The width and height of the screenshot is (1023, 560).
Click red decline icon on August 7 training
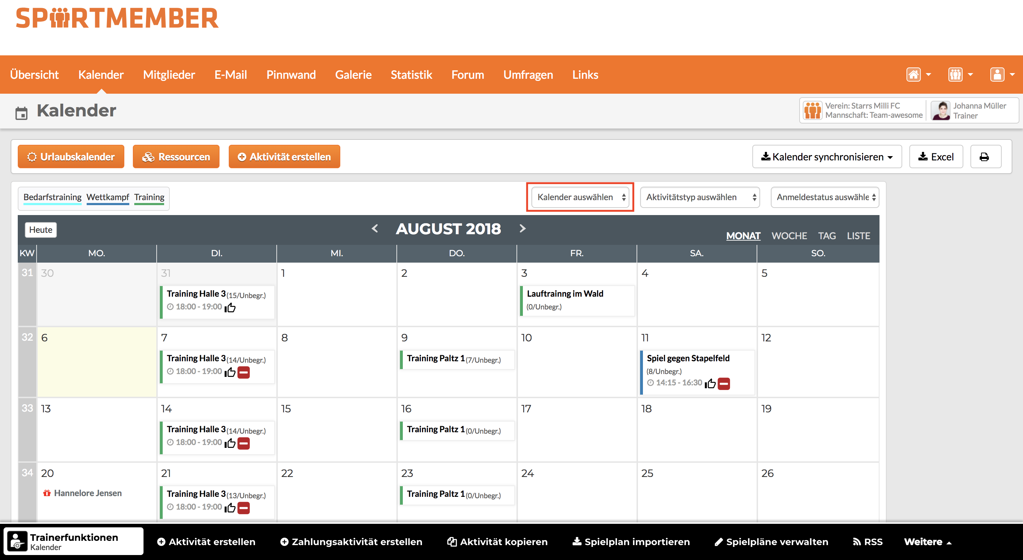click(x=244, y=372)
